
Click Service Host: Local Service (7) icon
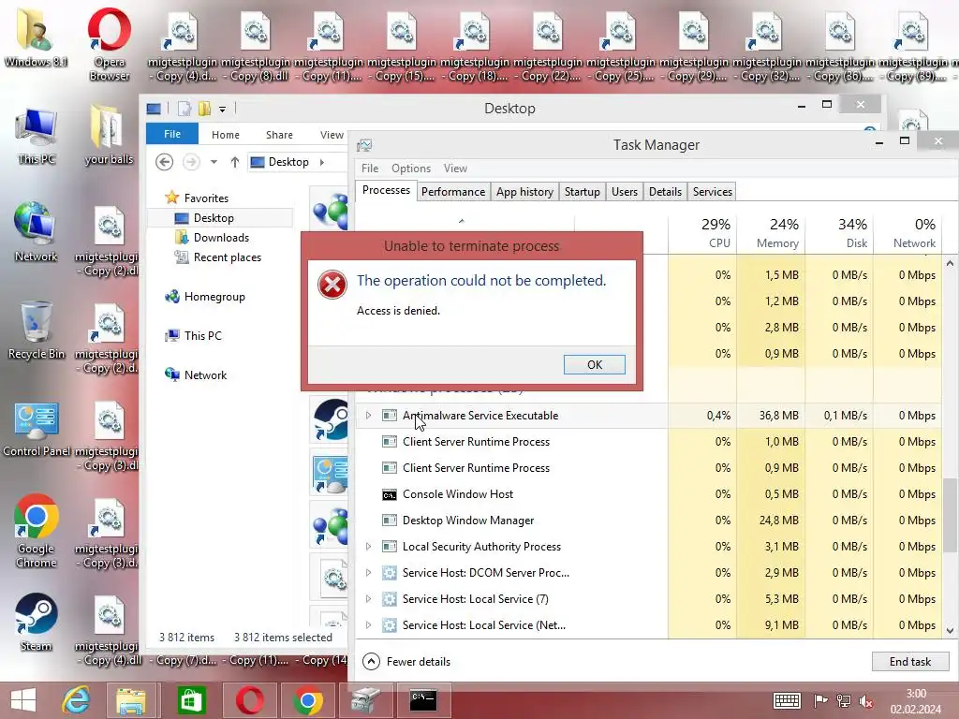click(389, 599)
